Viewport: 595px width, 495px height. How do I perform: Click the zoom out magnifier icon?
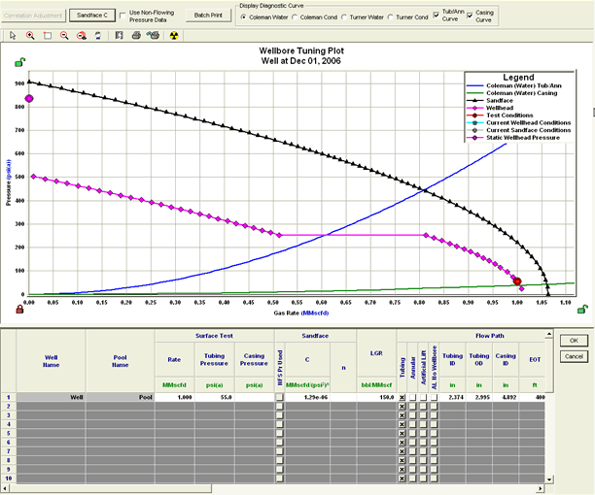tap(63, 35)
